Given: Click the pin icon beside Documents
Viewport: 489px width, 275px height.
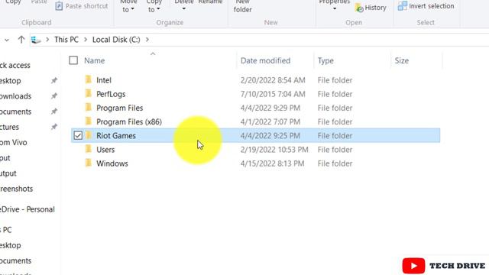Looking at the screenshot, I should coord(54,112).
